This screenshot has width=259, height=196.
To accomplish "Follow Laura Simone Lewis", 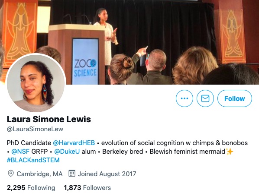I will pos(235,98).
